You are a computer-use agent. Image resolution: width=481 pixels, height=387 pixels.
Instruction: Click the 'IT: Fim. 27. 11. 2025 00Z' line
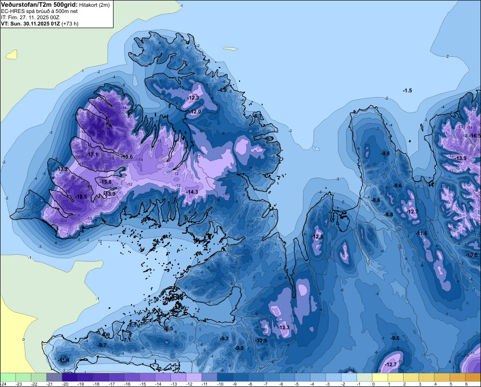coord(30,17)
